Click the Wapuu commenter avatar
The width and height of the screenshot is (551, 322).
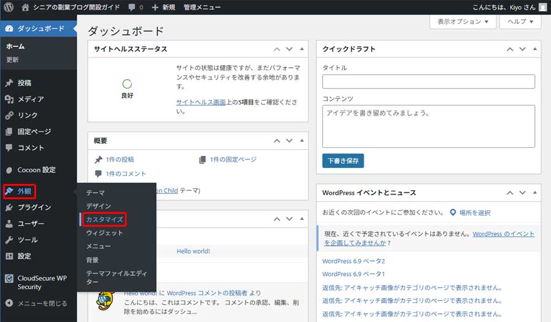pos(106,301)
